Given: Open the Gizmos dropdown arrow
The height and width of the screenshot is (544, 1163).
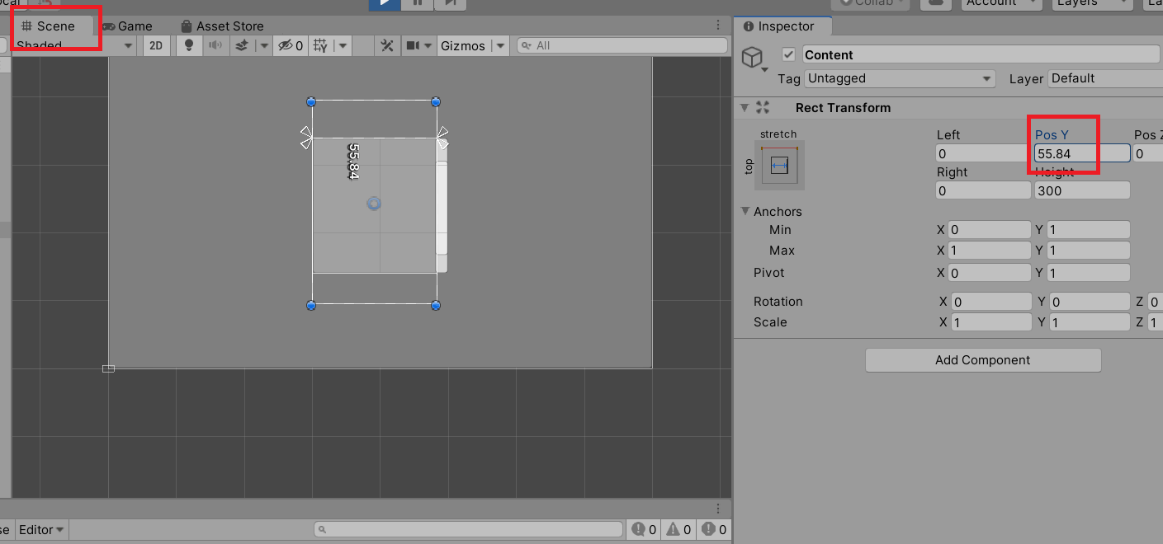Looking at the screenshot, I should point(501,45).
